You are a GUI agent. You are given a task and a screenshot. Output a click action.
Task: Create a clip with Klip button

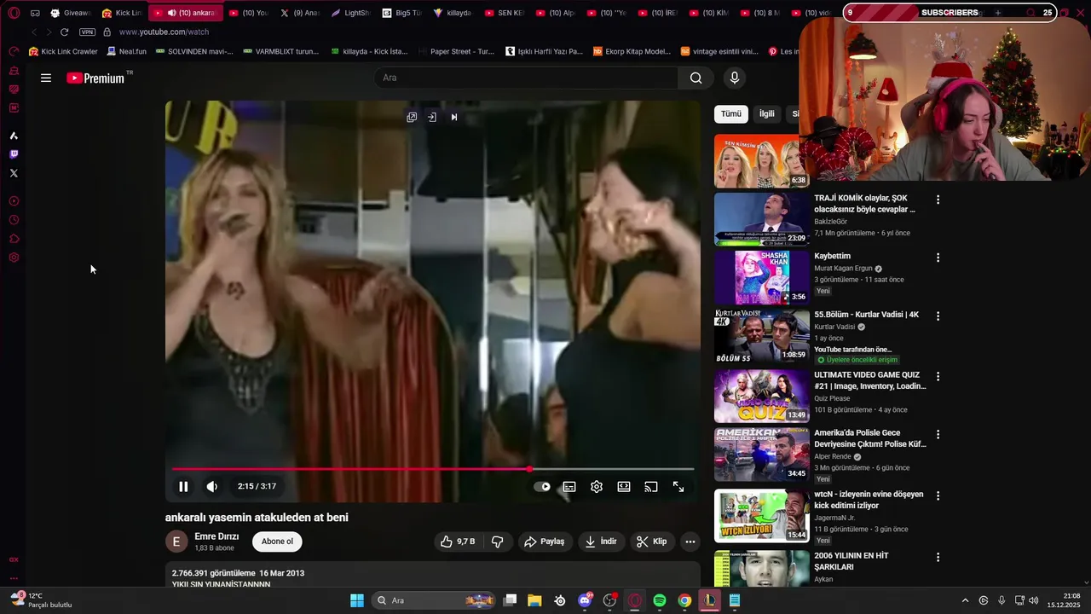click(652, 542)
